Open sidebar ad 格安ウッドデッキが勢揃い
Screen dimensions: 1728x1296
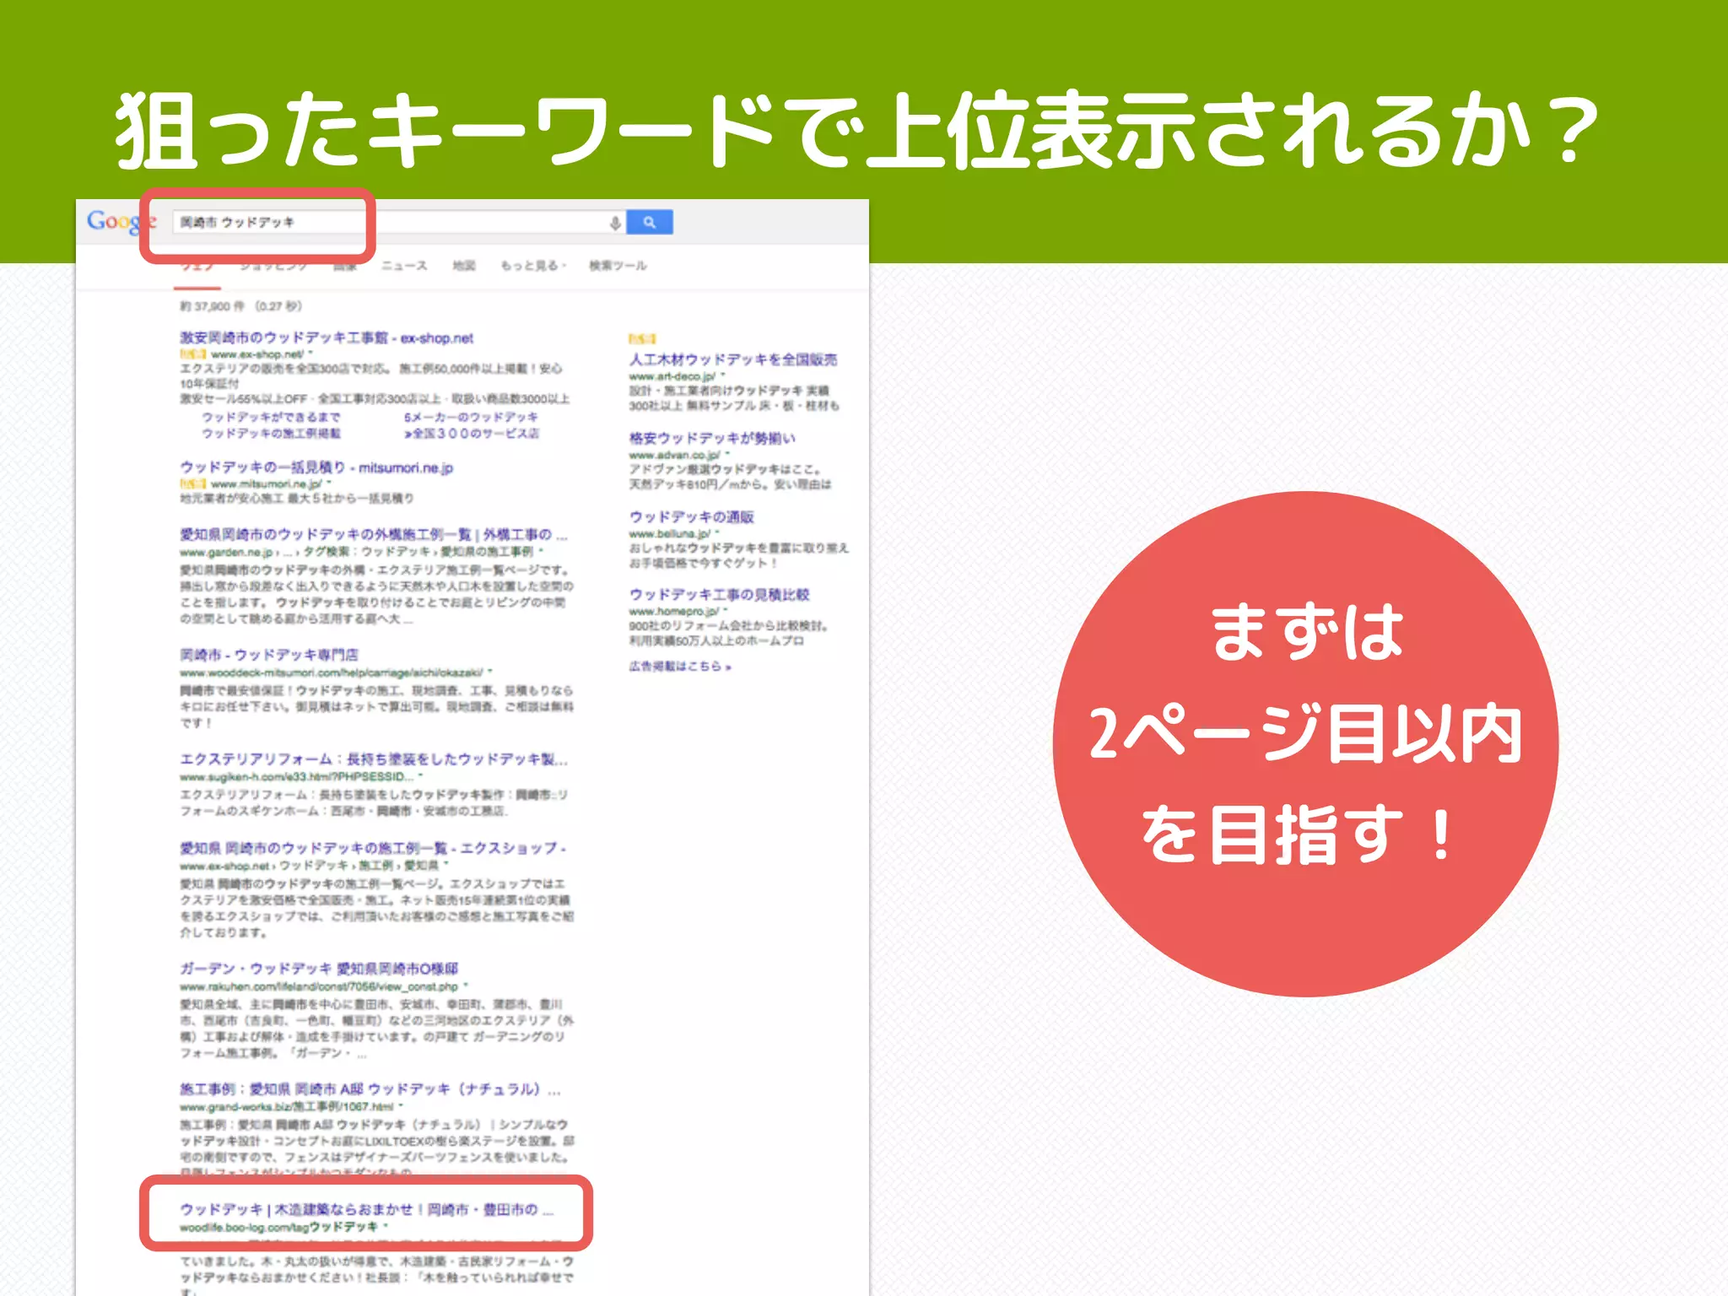[712, 438]
